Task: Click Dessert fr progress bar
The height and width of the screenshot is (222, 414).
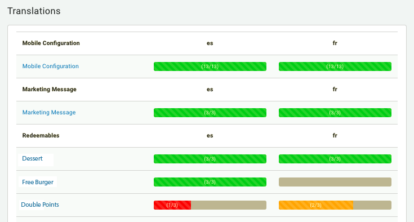Action: pos(335,159)
